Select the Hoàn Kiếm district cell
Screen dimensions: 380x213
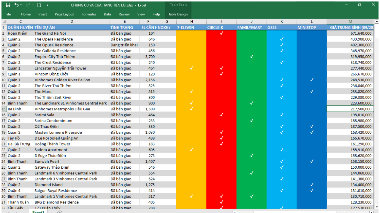[20, 33]
